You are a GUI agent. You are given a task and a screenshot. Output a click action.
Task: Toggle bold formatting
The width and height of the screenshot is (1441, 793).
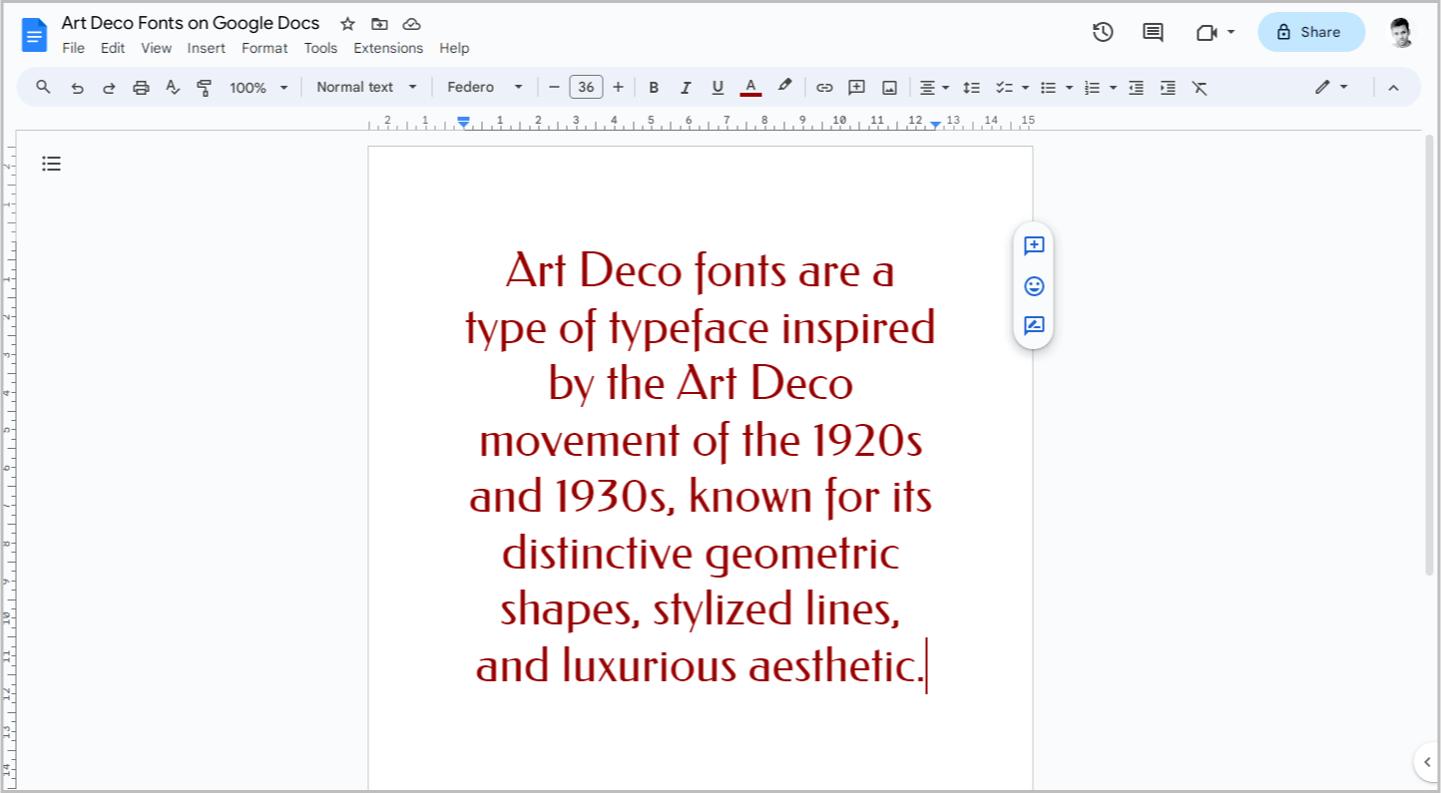(x=654, y=87)
